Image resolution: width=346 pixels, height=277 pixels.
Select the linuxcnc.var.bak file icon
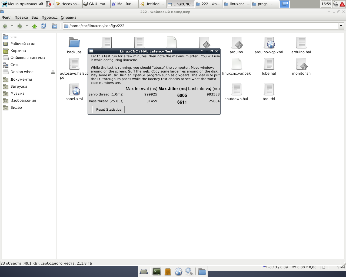tap(237, 64)
